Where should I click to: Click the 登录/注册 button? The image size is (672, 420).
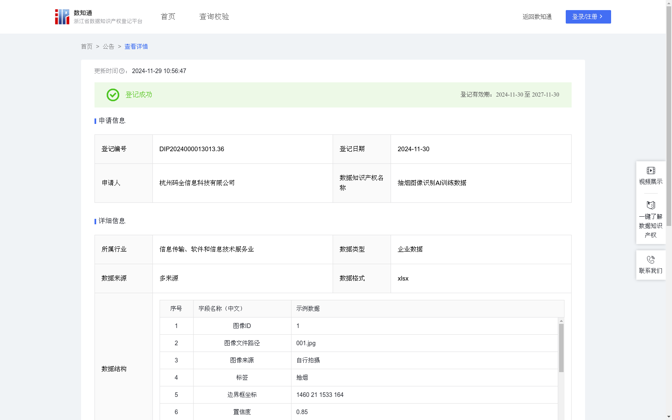588,16
